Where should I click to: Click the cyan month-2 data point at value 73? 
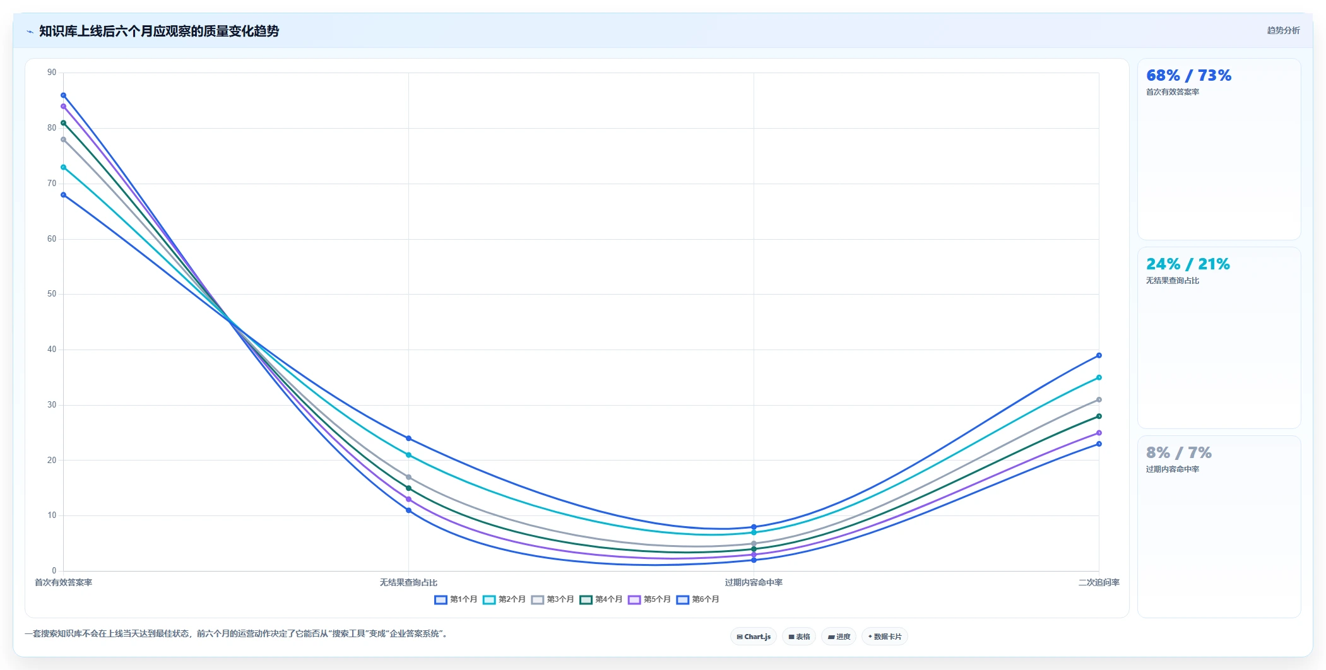[63, 167]
